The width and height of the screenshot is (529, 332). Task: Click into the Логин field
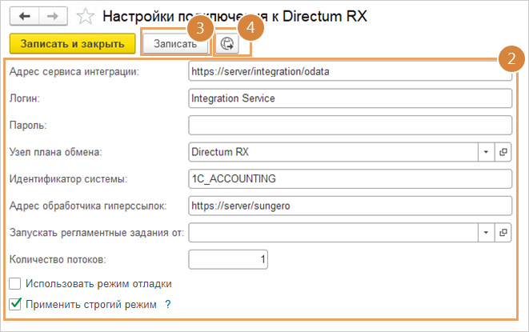349,98
